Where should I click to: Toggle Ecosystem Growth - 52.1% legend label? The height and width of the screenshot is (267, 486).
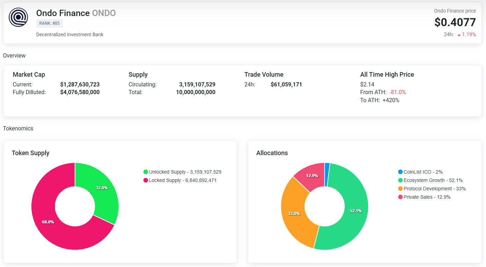[x=433, y=180]
